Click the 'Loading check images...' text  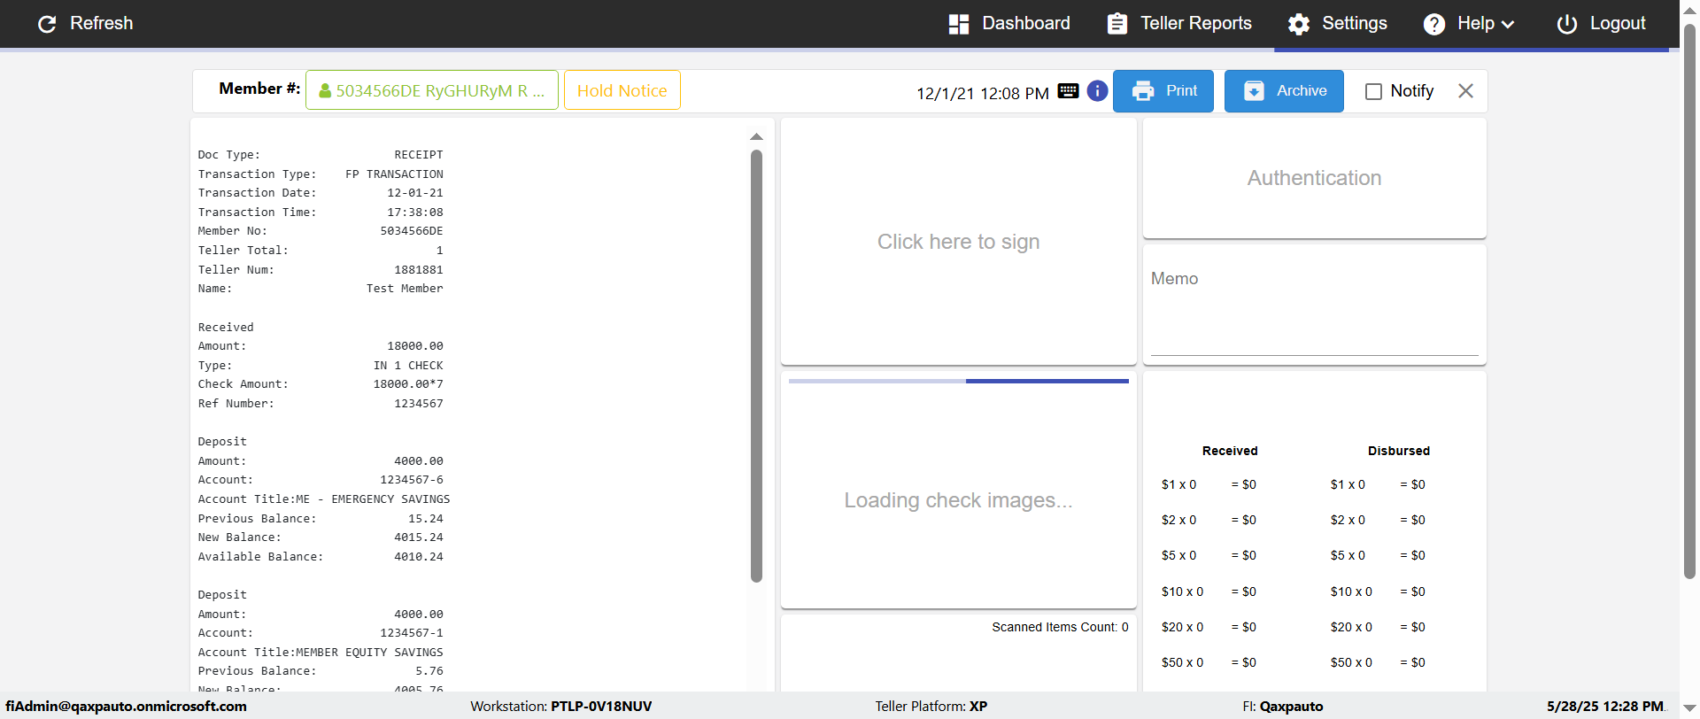958,500
